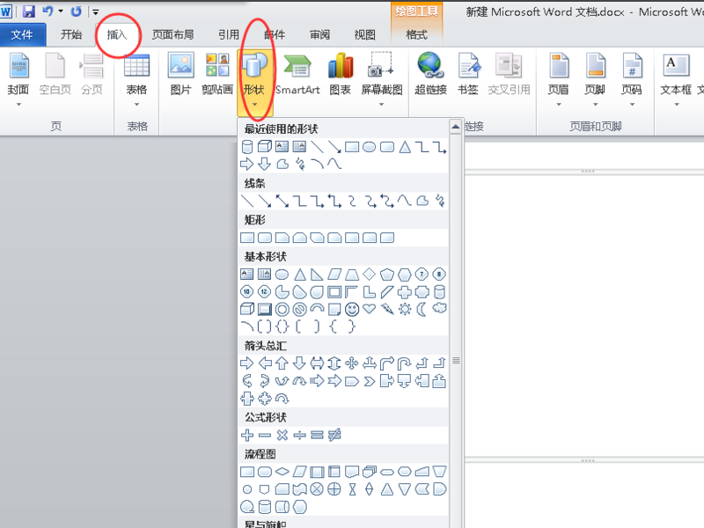Screen dimensions: 704x528
Task: Choose the cloud shape in basic shapes
Action: (x=439, y=308)
